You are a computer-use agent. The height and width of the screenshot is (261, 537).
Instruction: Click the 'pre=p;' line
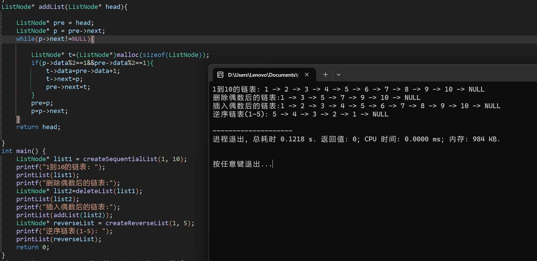(x=42, y=103)
